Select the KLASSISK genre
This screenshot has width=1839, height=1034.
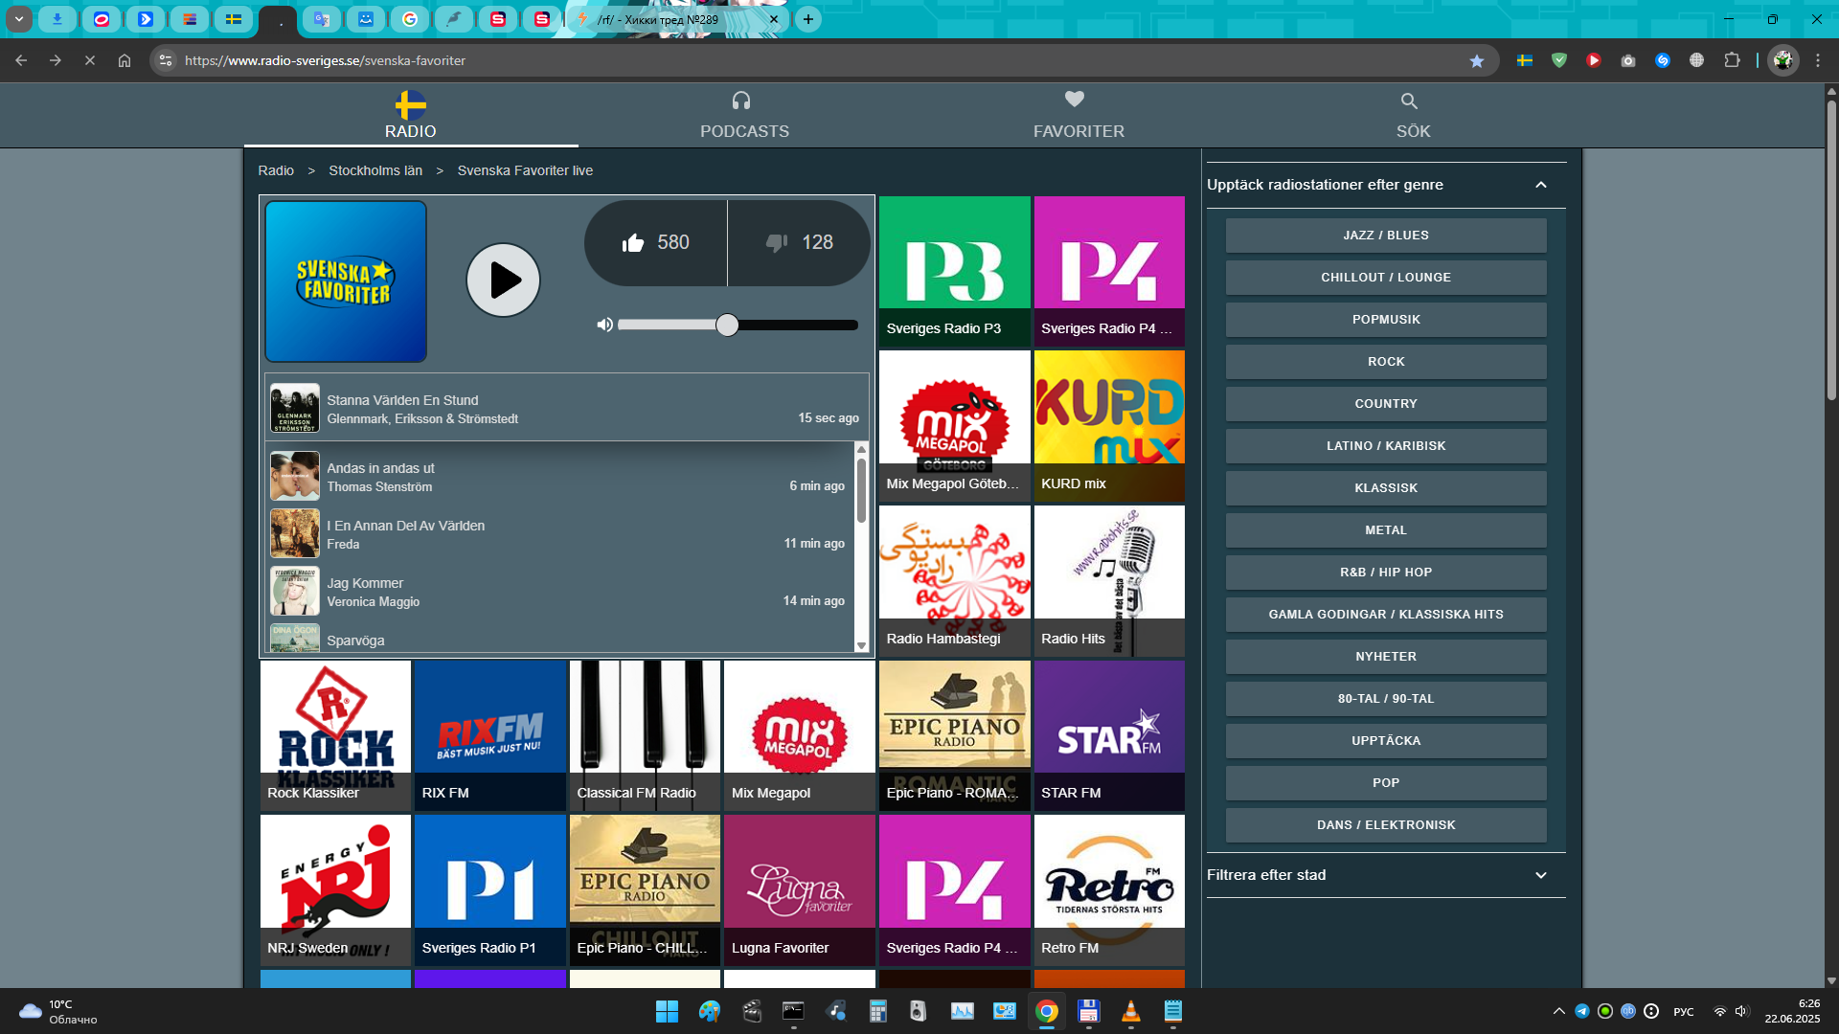point(1386,488)
